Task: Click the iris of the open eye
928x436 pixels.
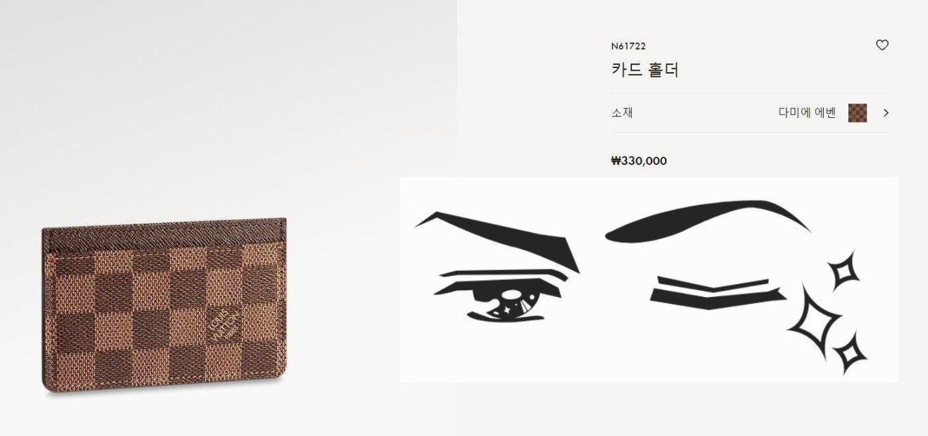Action: coord(511,298)
